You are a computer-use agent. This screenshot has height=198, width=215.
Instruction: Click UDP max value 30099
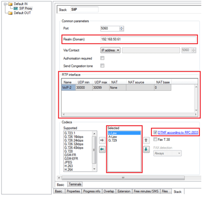click(x=101, y=87)
